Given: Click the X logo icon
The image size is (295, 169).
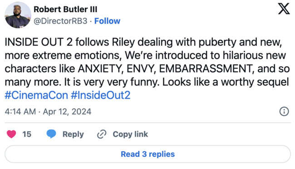Looking at the screenshot, I should click(x=284, y=9).
